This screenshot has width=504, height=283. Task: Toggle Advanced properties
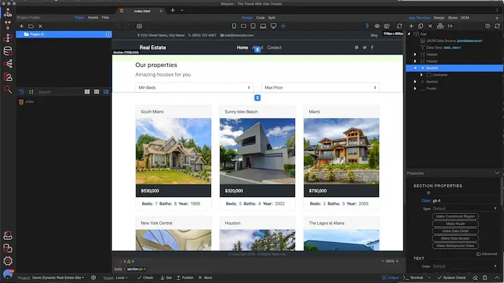tap(487, 253)
